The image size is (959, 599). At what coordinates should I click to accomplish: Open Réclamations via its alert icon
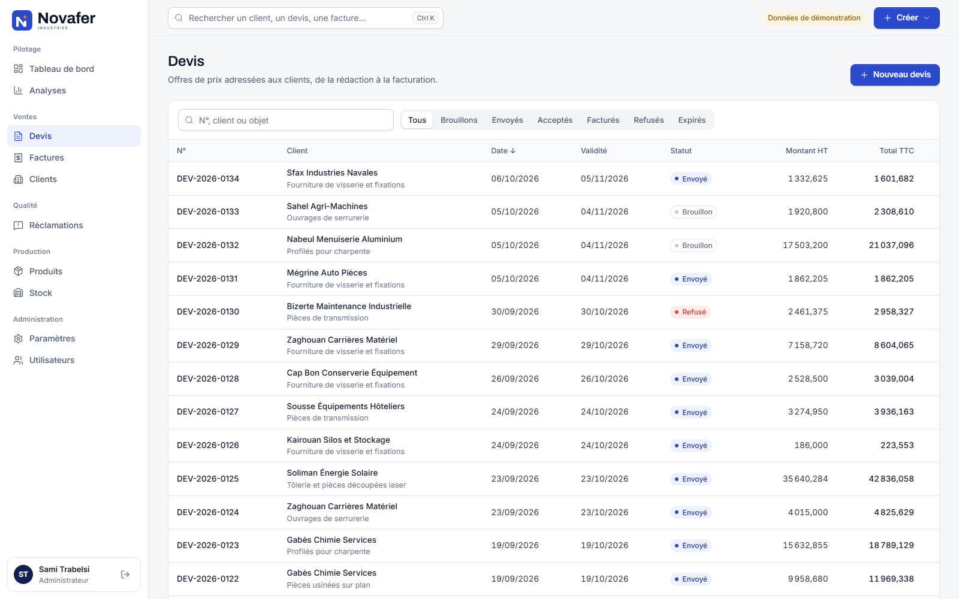(19, 225)
